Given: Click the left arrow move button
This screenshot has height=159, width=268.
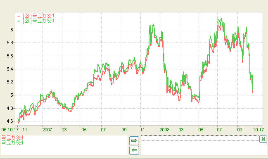Looking at the screenshot, I should click(134, 150).
